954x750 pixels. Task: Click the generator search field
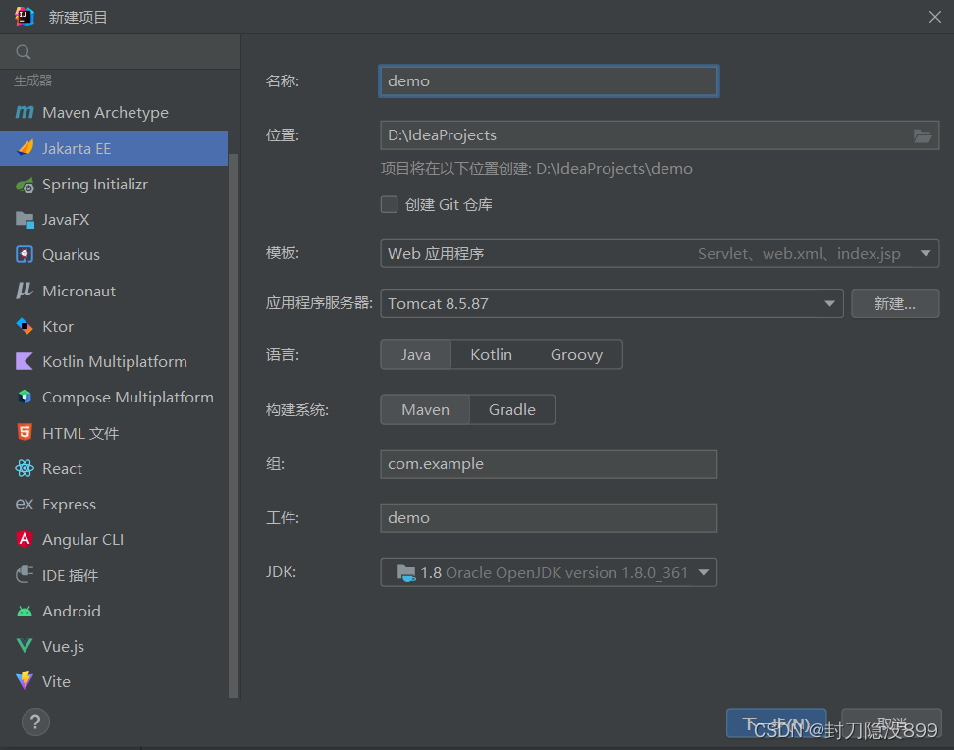pyautogui.click(x=120, y=52)
